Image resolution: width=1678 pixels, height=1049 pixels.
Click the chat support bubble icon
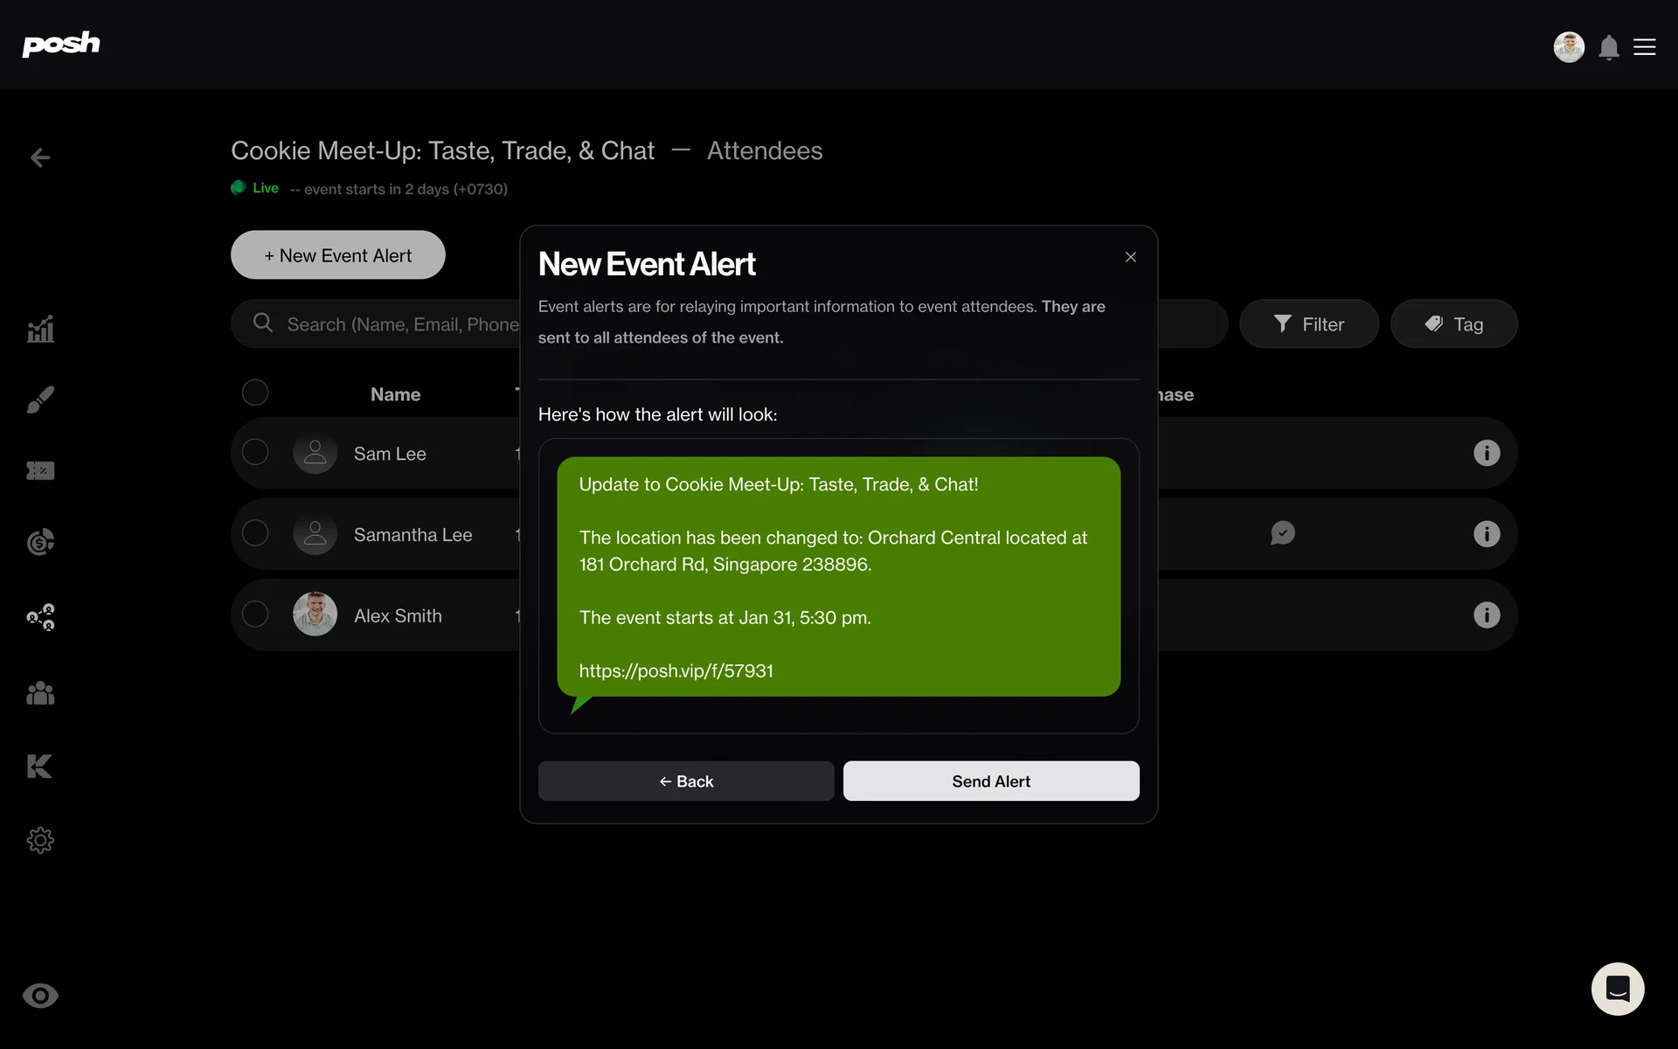click(x=1618, y=989)
